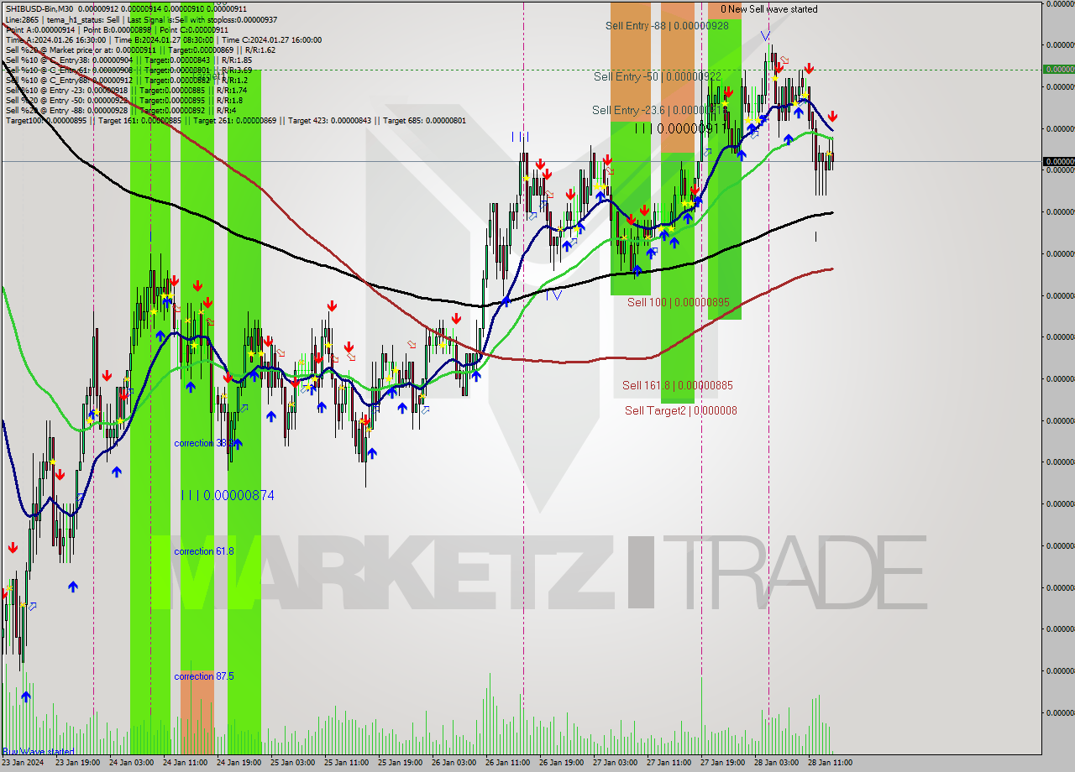Click the '24 Jan 03:00' time axis label

click(x=133, y=763)
